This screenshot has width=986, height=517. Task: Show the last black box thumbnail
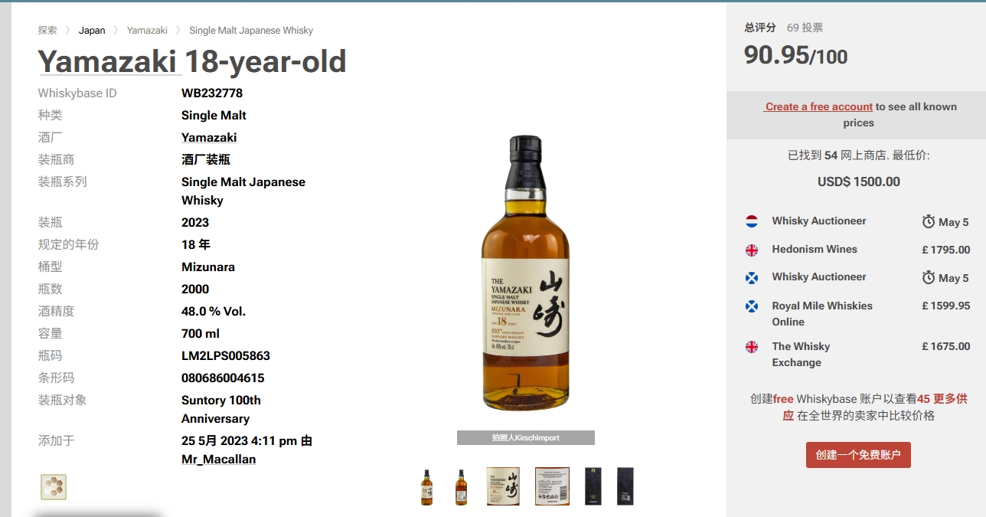625,486
